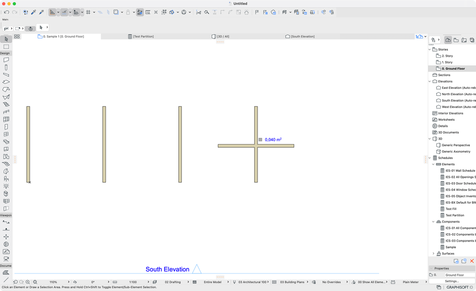Click the red delete X in Navigator

tap(472, 261)
